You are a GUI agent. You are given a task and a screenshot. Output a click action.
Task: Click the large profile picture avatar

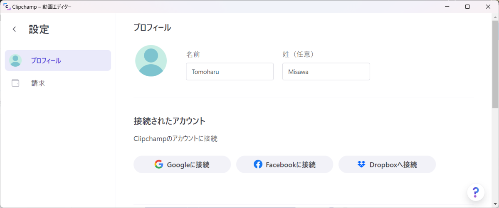(x=151, y=61)
